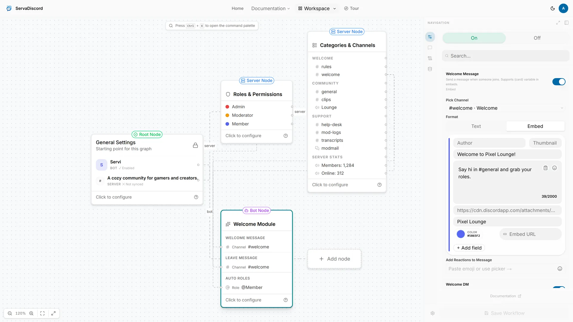The width and height of the screenshot is (573, 322).
Task: Open Workspace dropdown menu
Action: coord(317,8)
